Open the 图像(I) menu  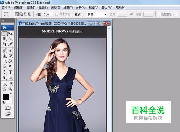pyautogui.click(x=31, y=8)
